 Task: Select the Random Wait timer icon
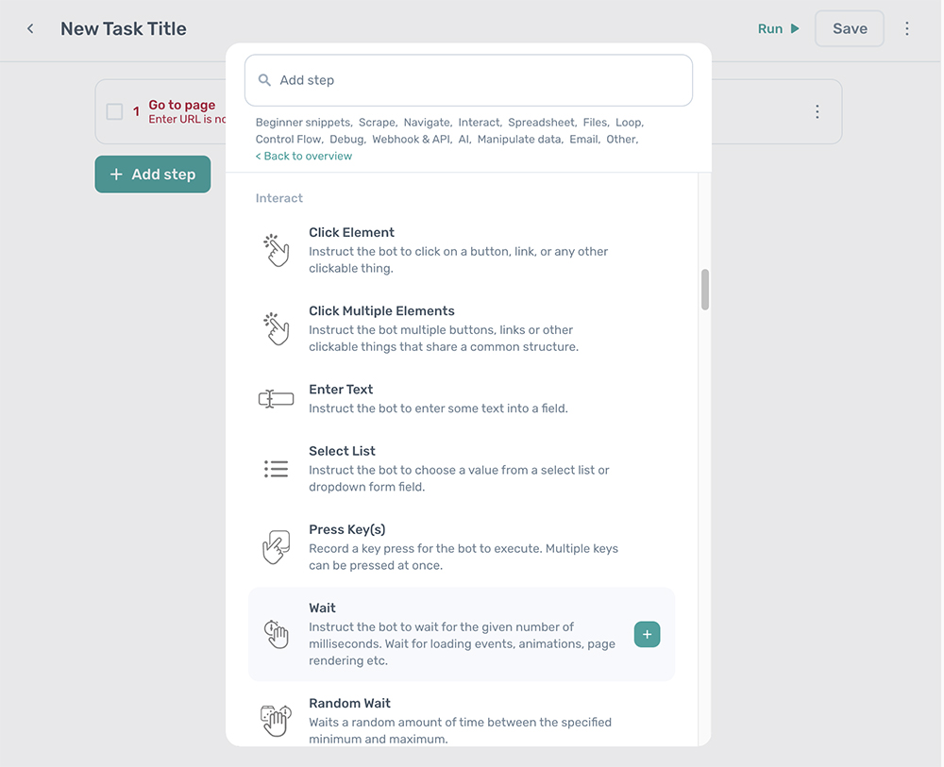(276, 720)
